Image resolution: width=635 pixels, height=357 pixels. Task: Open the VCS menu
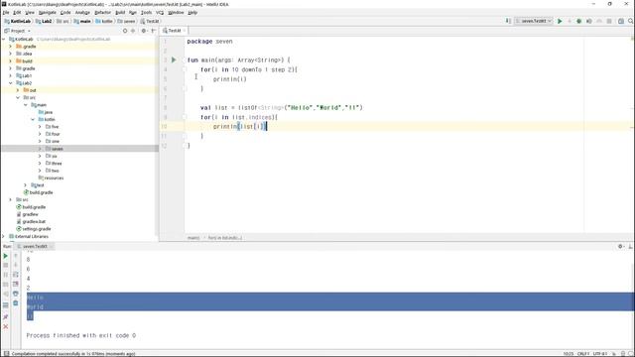160,13
